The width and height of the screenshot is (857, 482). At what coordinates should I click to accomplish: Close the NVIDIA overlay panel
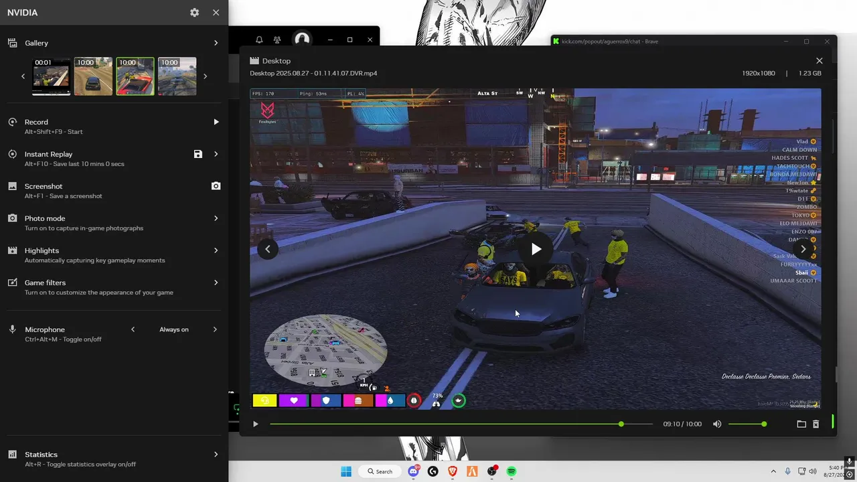[x=216, y=13]
